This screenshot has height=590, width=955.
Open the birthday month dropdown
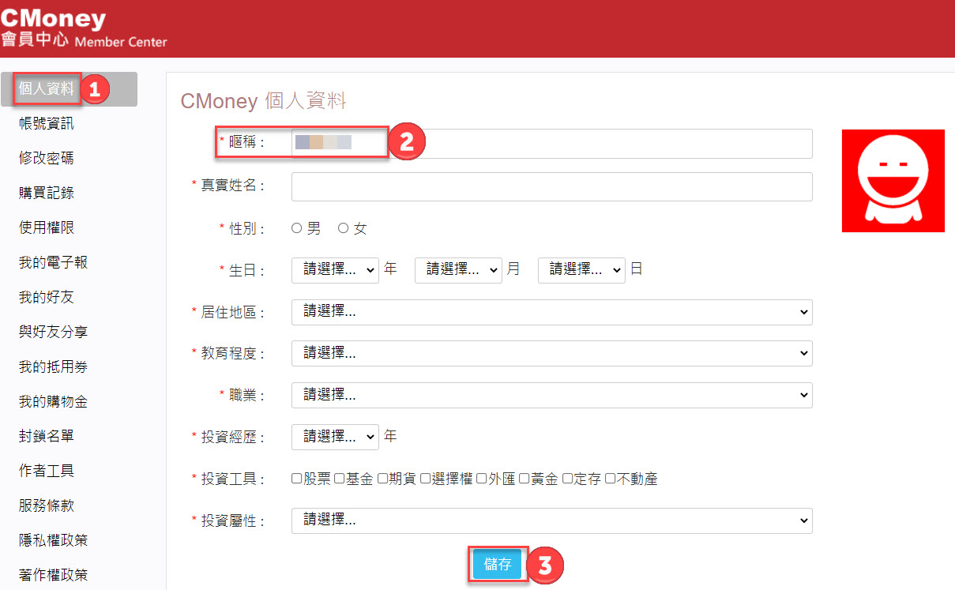click(x=458, y=269)
